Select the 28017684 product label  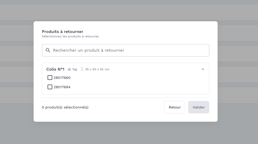pyautogui.click(x=62, y=87)
